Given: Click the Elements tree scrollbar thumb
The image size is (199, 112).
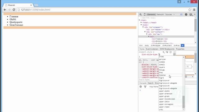Looking at the screenshot, I should [x=195, y=25].
